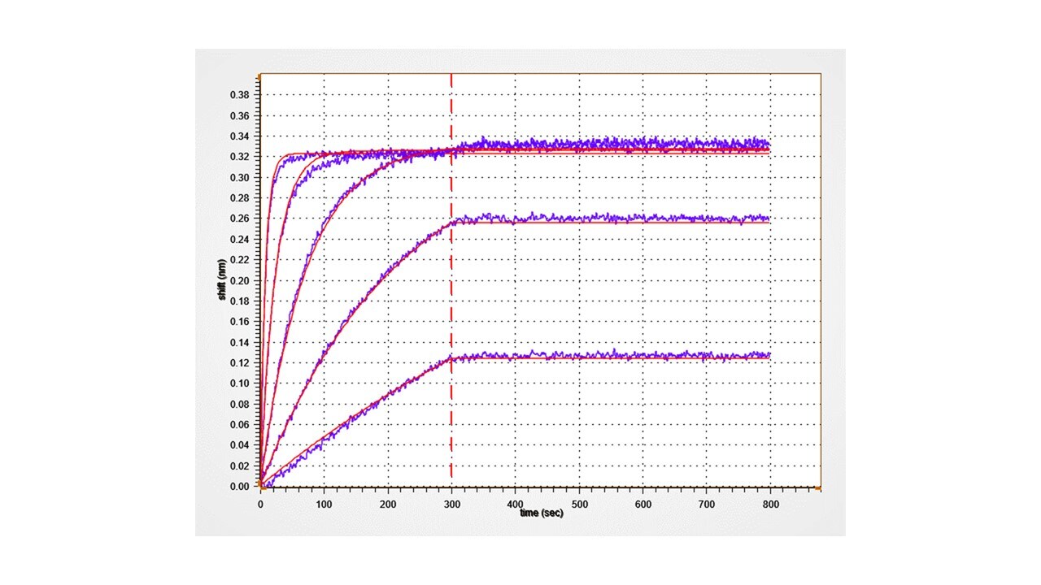1041x585 pixels.
Task: Click the "time (sec)" axis label
Action: [x=542, y=513]
